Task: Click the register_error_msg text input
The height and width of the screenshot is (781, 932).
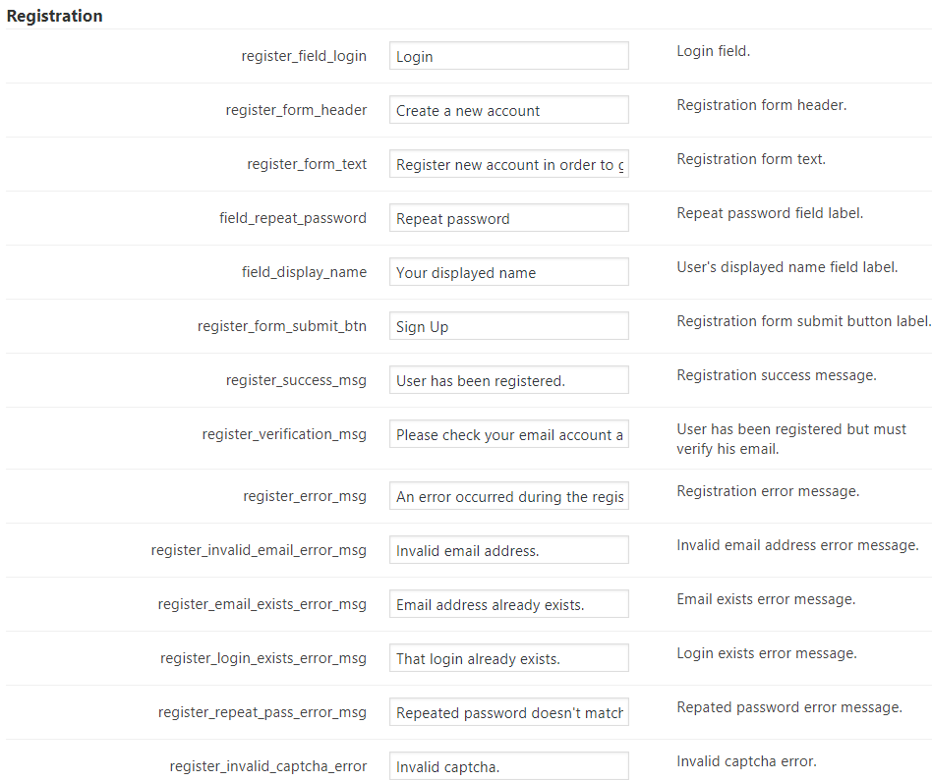Action: click(x=508, y=496)
